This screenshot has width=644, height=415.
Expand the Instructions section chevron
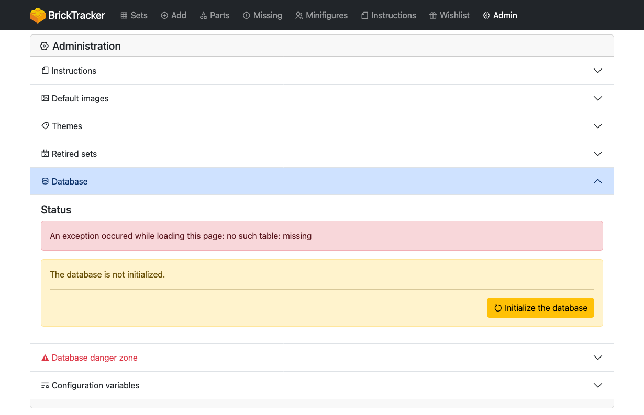[x=597, y=71]
